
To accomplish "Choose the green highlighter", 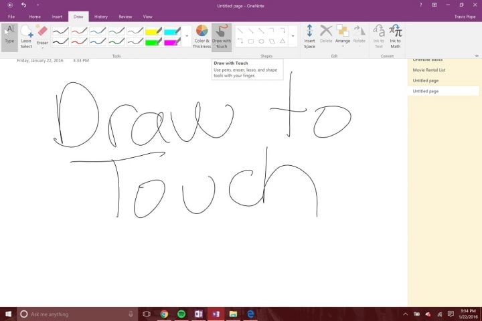I will pos(154,41).
